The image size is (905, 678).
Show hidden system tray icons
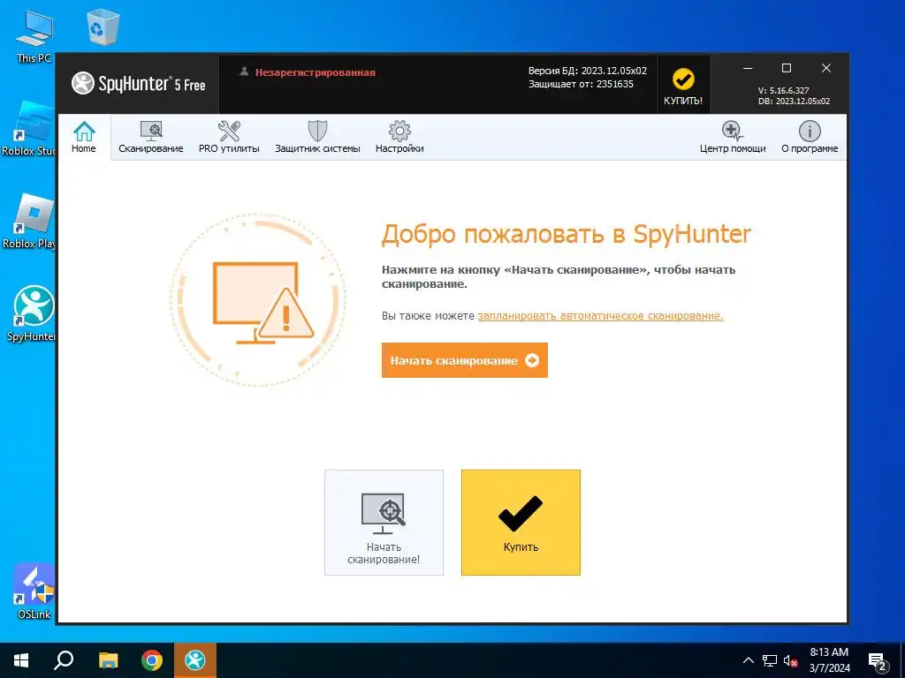(x=748, y=660)
